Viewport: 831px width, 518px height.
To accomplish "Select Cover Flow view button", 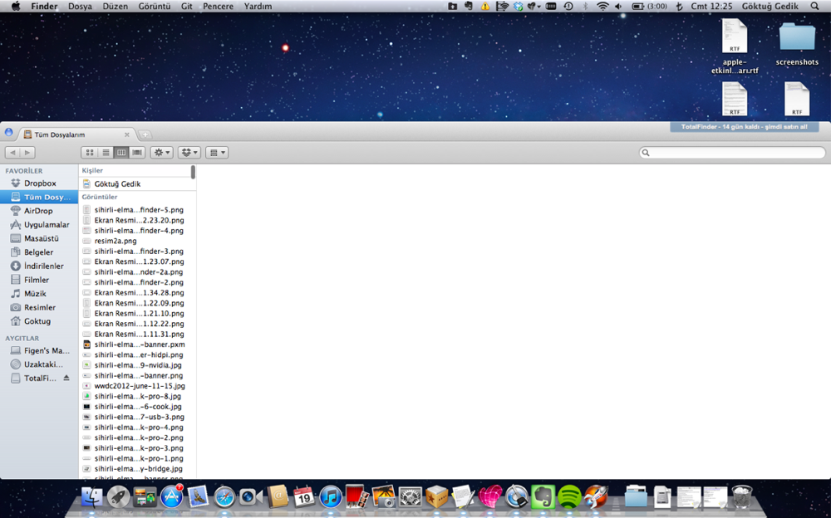I will coord(137,153).
